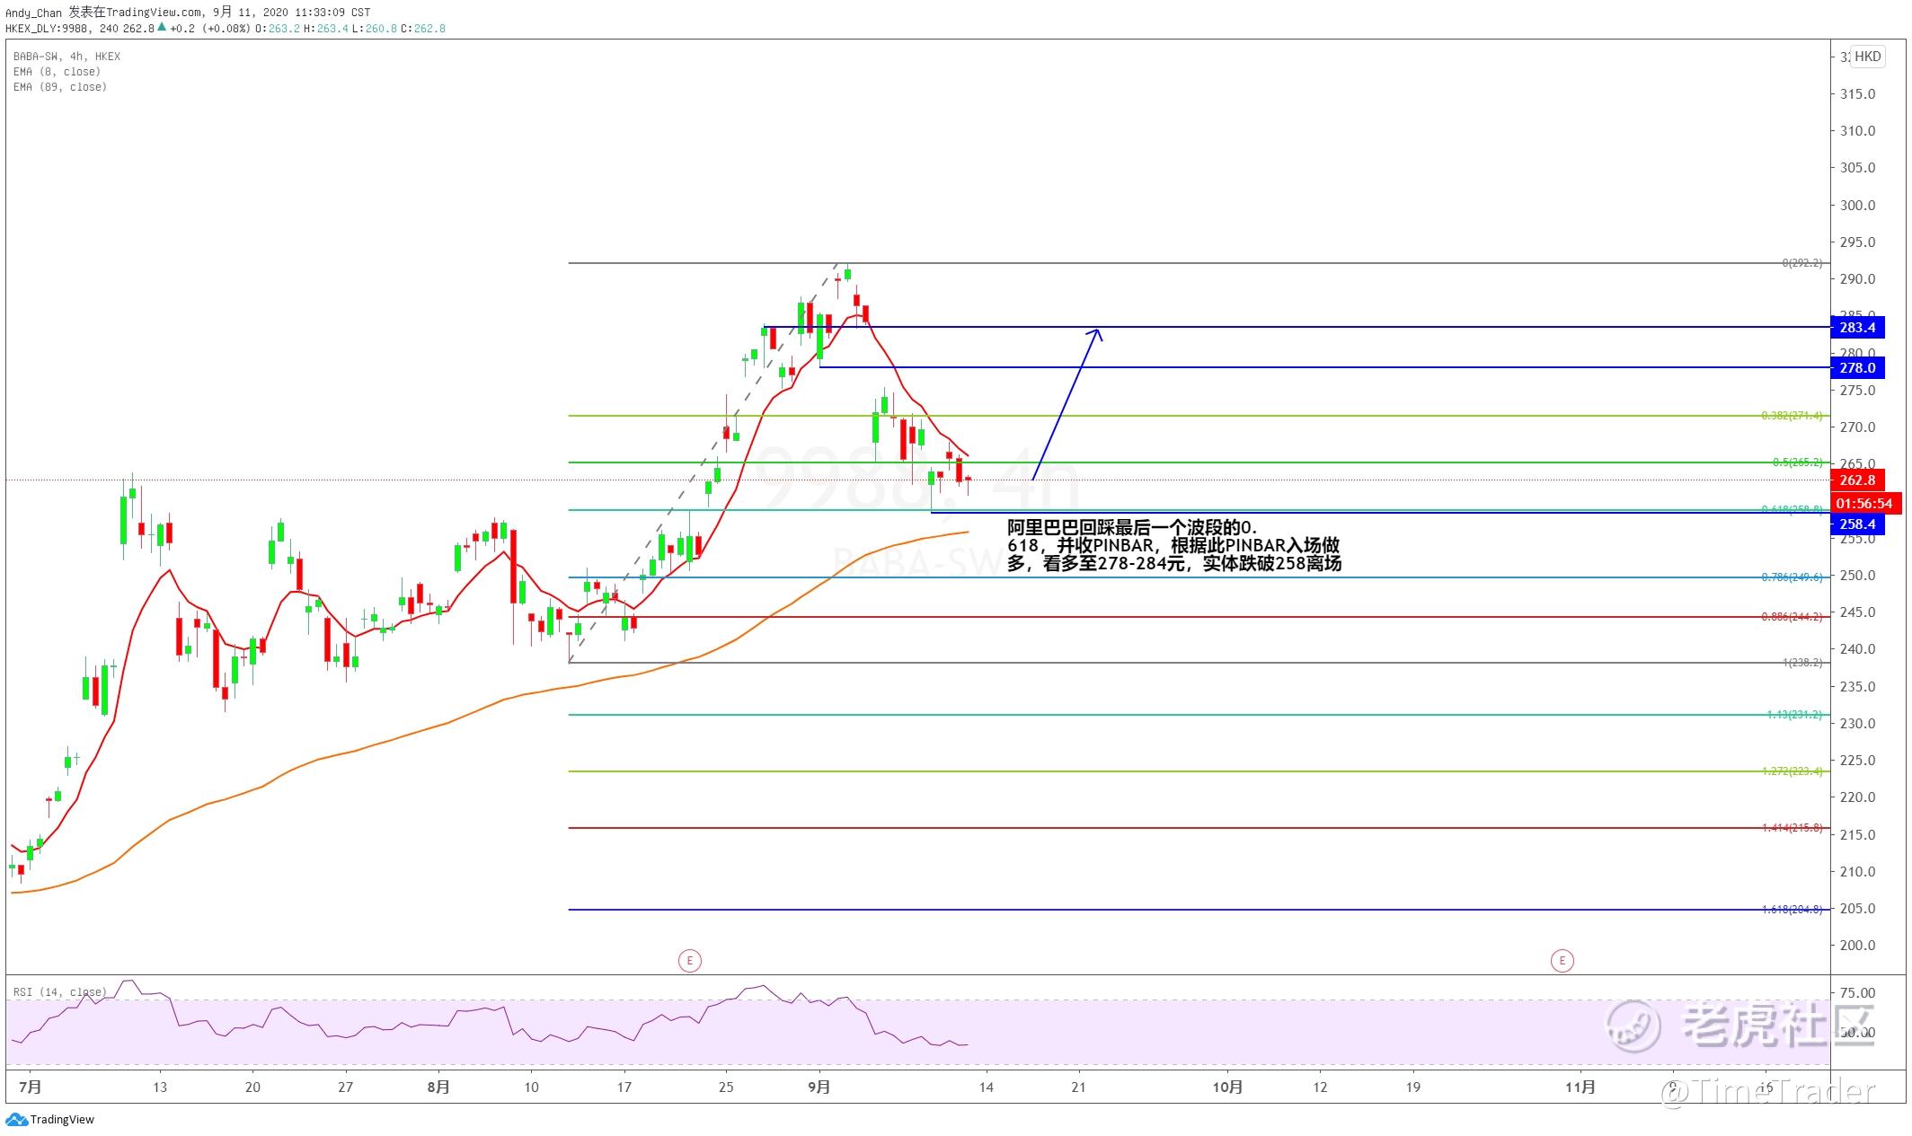
Task: Click the BABA-SW, 4h, HKEX legend title
Action: click(x=66, y=57)
